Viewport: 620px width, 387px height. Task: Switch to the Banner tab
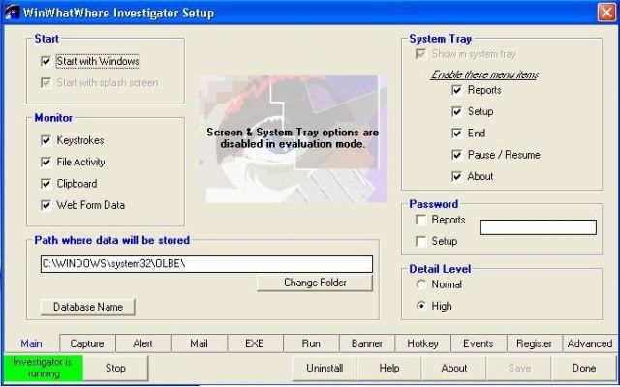click(367, 343)
